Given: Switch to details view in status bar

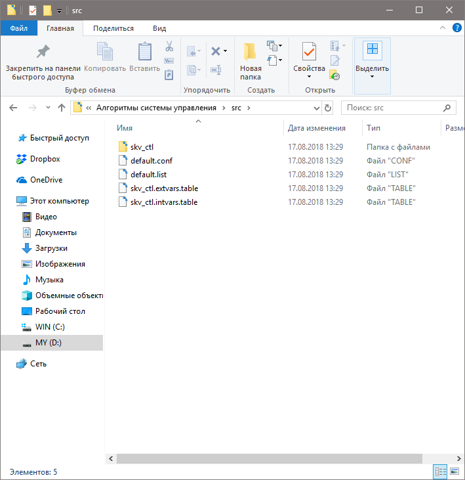Looking at the screenshot, I should (440, 471).
